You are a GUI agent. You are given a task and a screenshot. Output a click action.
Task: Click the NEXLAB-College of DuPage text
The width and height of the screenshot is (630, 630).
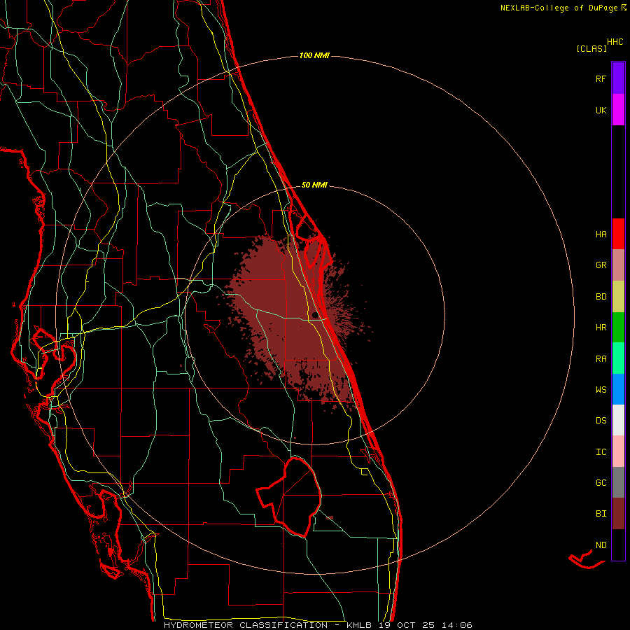[x=559, y=8]
